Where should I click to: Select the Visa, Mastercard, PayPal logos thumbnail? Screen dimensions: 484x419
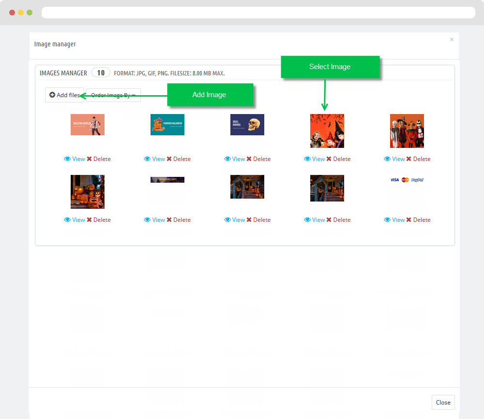click(x=407, y=180)
